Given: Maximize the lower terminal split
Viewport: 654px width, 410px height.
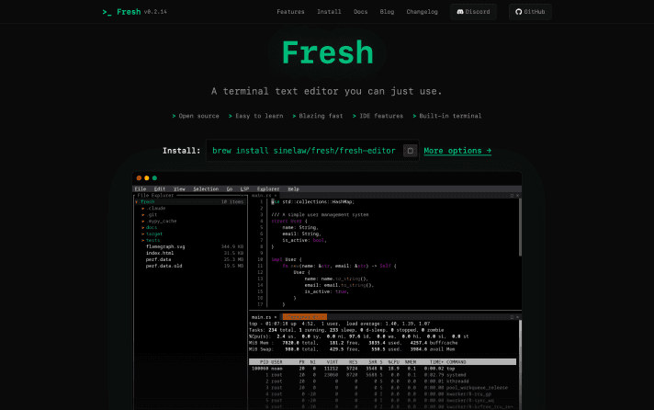Looking at the screenshot, I should coord(512,317).
